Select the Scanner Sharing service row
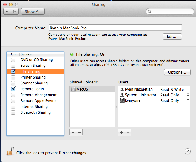Screen dimensions: 196x162 point(35,83)
